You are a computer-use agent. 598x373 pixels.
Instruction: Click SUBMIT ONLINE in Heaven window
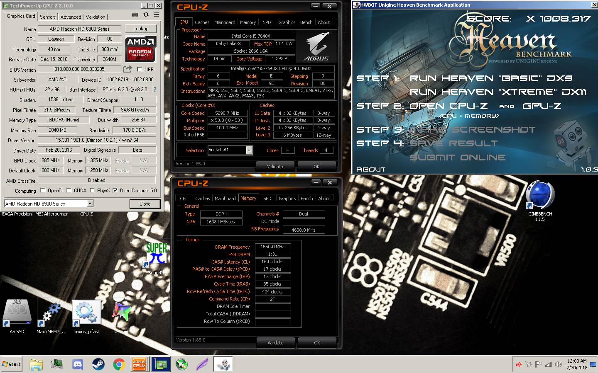[457, 157]
